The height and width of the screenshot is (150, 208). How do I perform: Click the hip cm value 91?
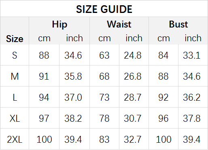(x=44, y=76)
